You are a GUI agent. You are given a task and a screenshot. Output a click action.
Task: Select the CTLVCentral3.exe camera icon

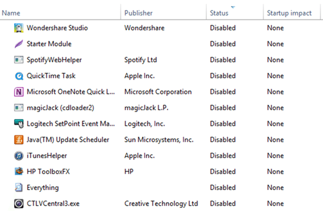coord(18,204)
